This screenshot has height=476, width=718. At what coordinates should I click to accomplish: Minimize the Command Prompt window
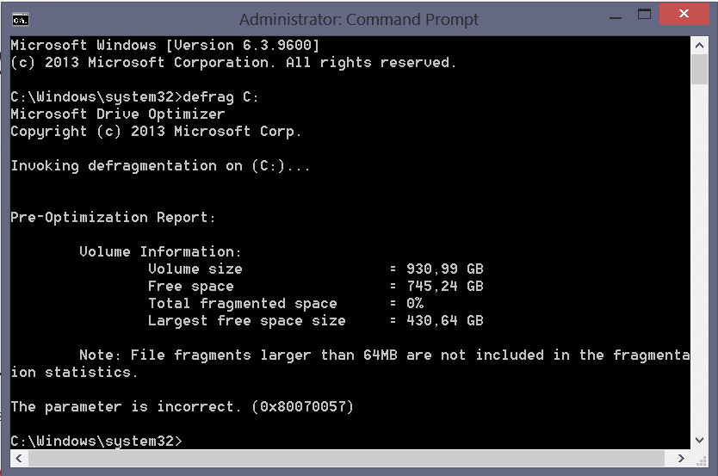pos(616,18)
